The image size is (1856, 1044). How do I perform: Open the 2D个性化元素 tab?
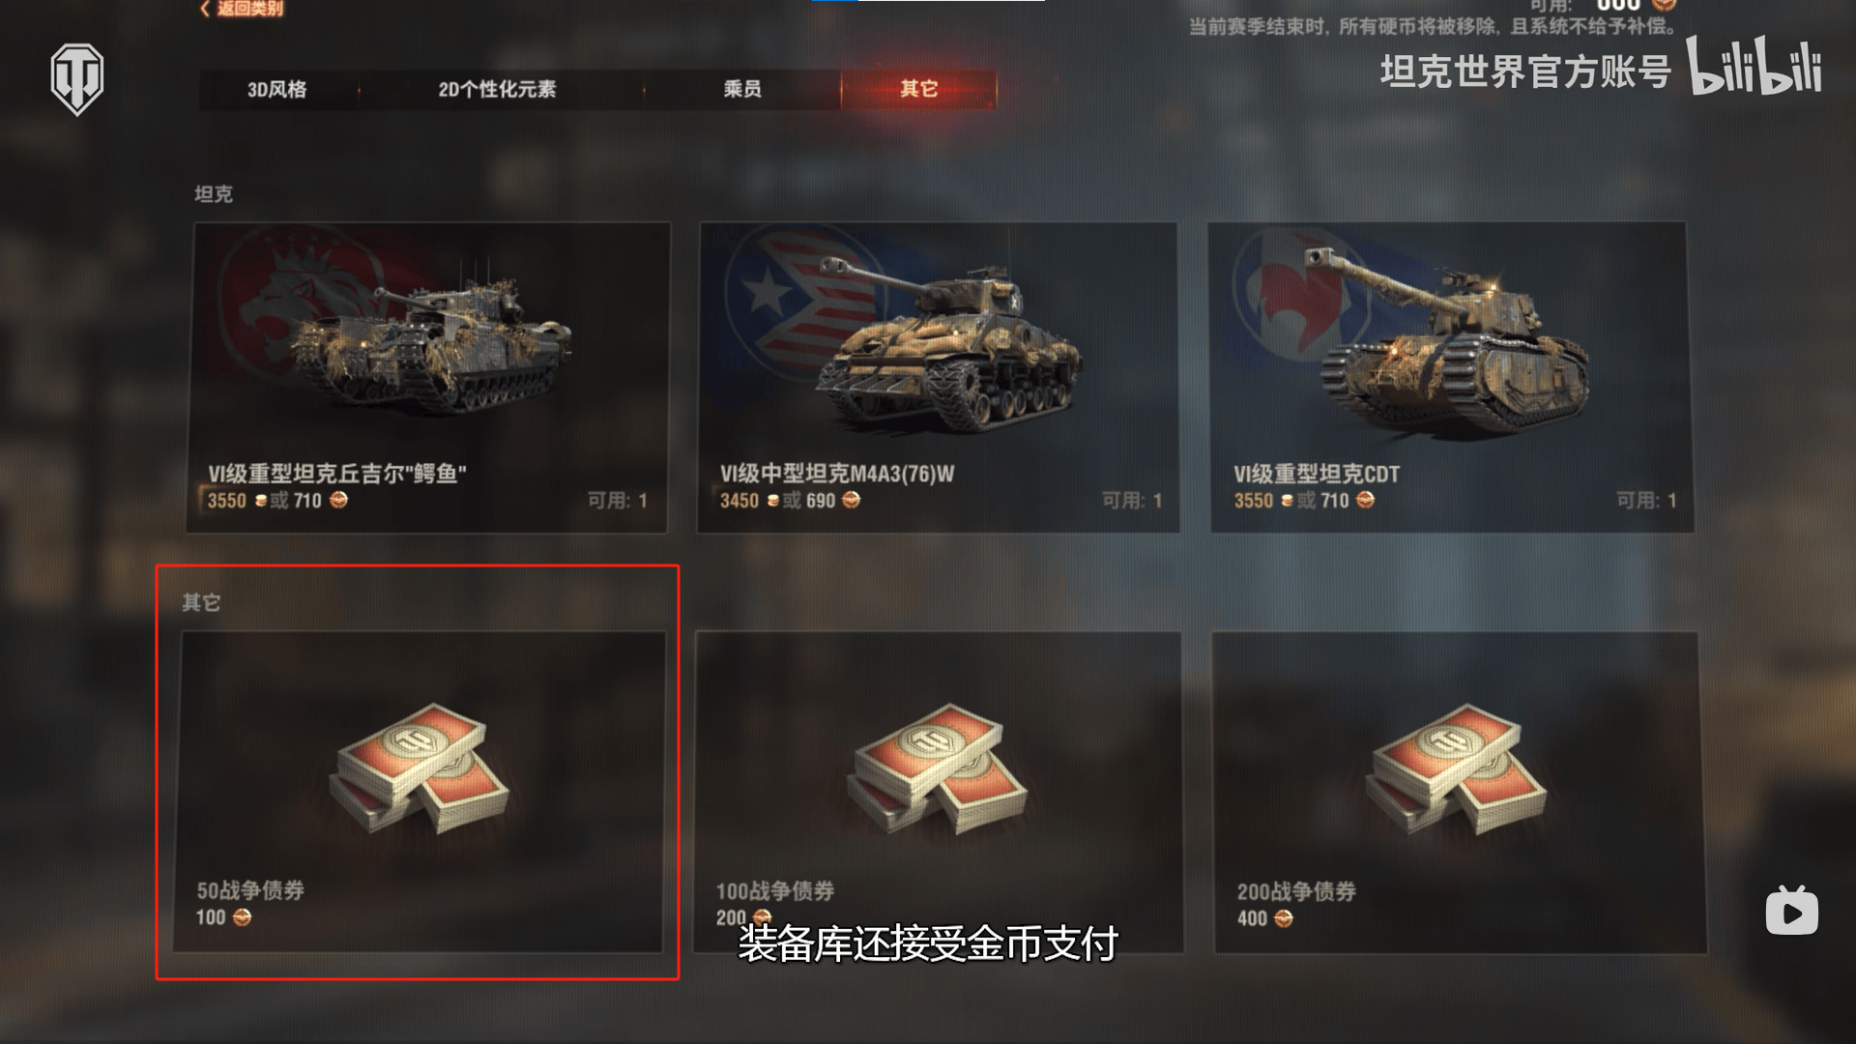pos(497,89)
